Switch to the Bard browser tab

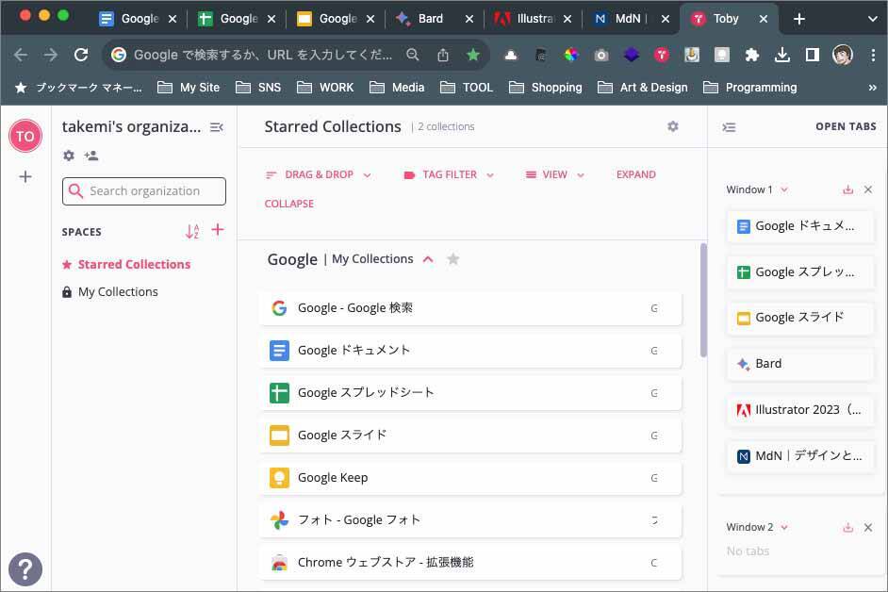[430, 19]
